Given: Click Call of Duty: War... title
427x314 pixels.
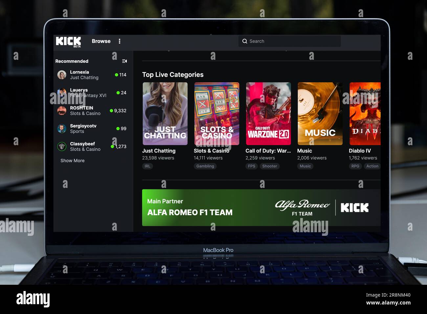Looking at the screenshot, I should point(268,151).
